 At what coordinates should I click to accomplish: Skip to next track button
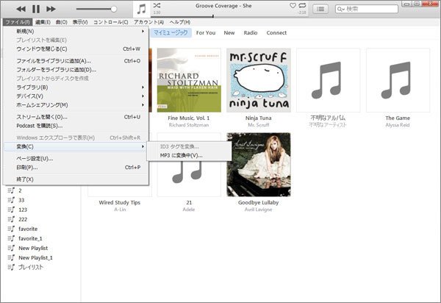pyautogui.click(x=51, y=10)
